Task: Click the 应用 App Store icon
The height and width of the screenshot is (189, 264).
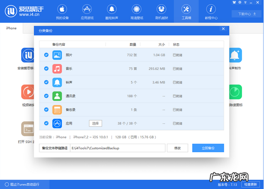Action: [x=57, y=123]
